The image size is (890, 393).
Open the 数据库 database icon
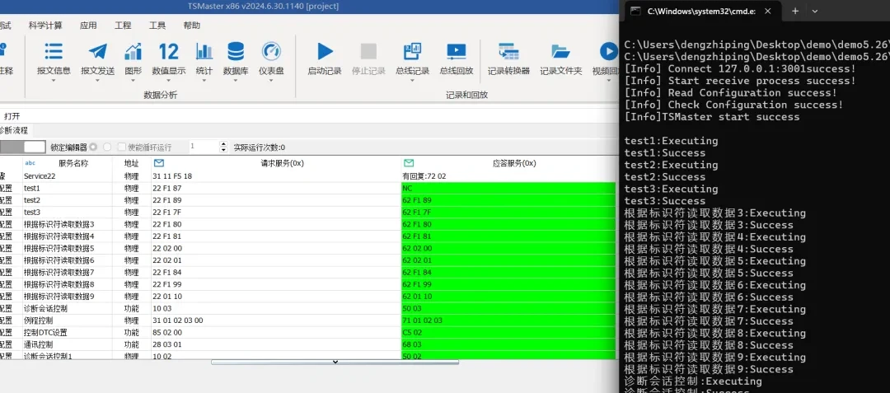pos(236,52)
